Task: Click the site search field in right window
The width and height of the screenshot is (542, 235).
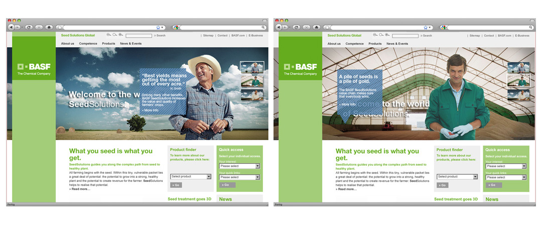Action: click(x=405, y=36)
